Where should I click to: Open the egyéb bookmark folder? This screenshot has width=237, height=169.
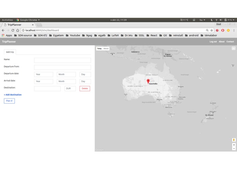100,35
